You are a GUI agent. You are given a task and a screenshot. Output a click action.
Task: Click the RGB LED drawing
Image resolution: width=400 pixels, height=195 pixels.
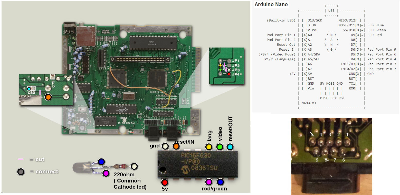(x=82, y=167)
